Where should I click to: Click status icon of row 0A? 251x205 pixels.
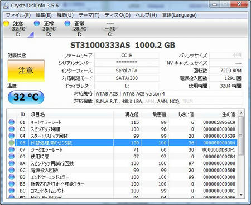coord(12,163)
